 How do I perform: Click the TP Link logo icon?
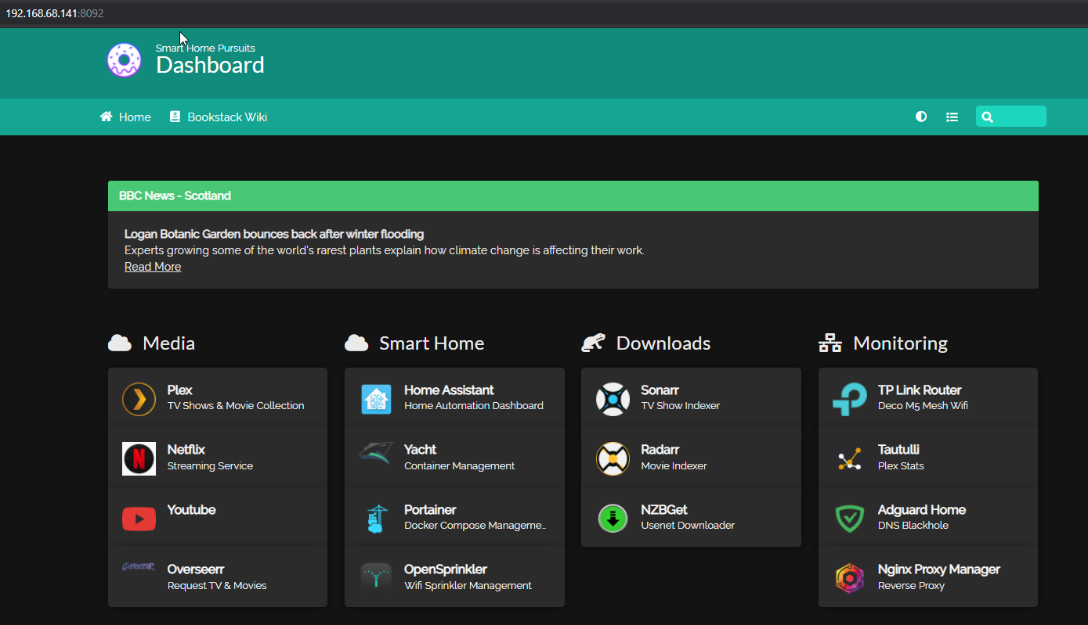(850, 399)
